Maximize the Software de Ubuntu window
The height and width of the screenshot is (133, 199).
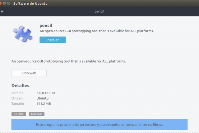coord(9,3)
